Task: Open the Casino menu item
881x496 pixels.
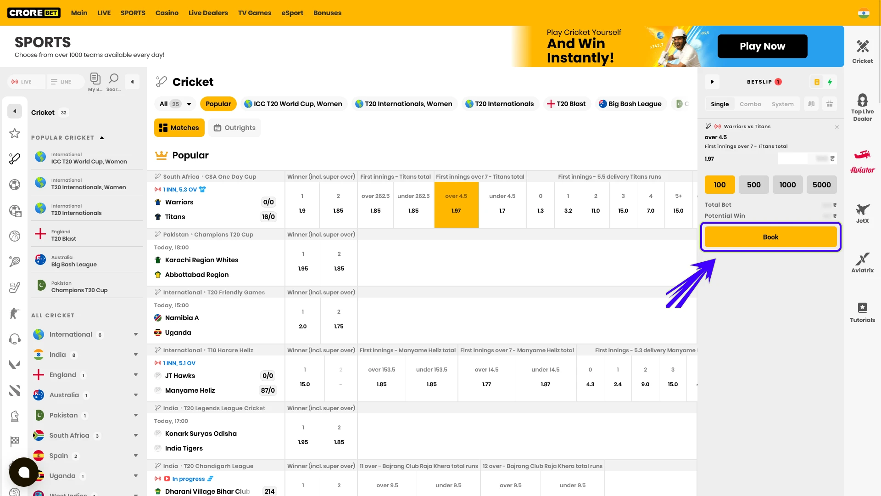Action: click(x=167, y=13)
